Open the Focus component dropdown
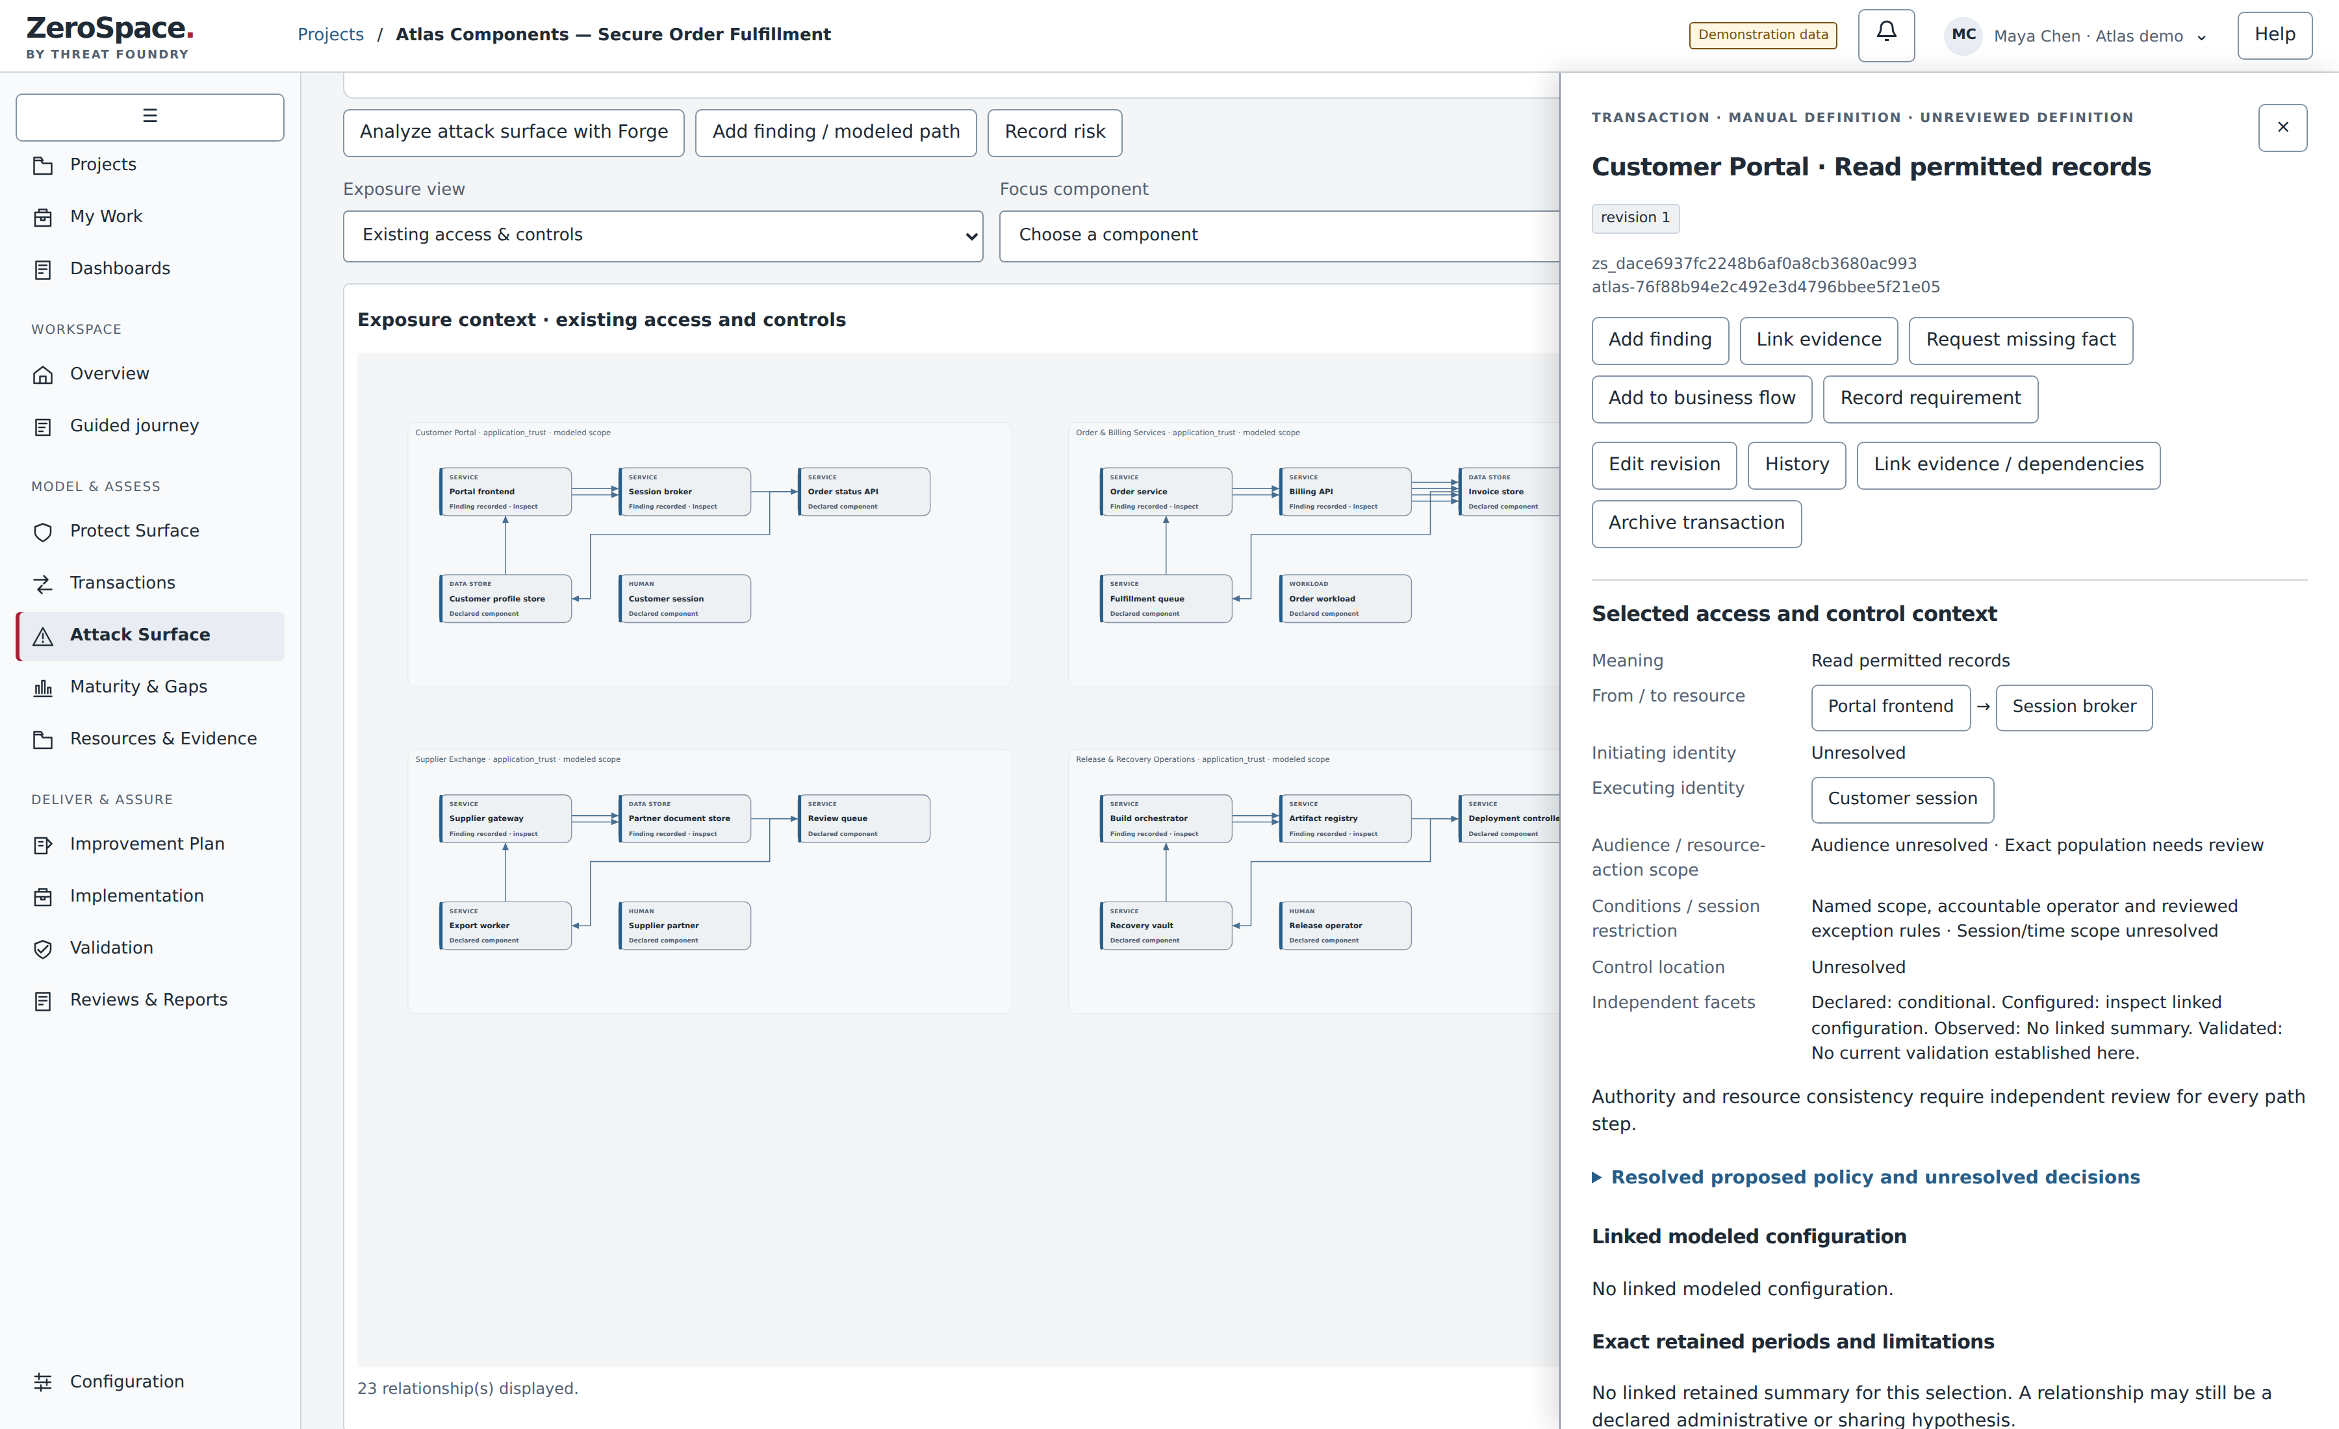 pos(1279,235)
